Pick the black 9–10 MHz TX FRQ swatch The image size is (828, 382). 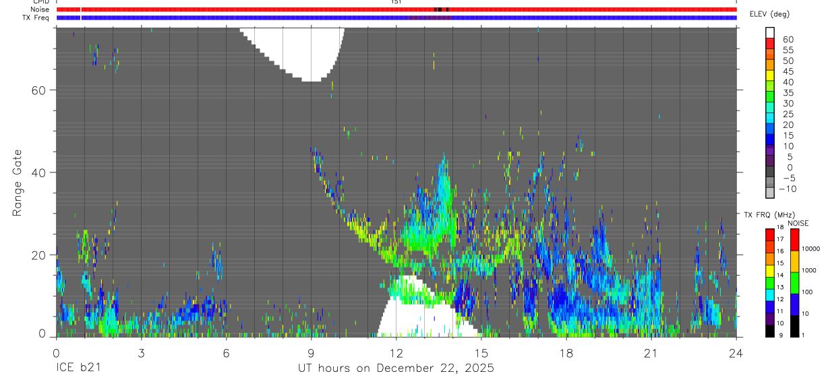(770, 331)
